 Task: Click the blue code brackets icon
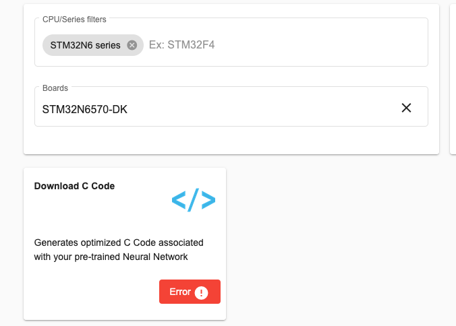194,200
